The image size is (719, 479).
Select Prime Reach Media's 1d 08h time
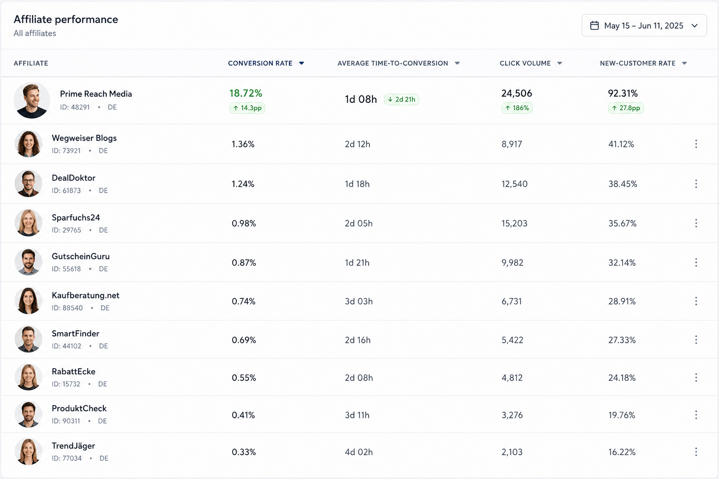pos(361,99)
